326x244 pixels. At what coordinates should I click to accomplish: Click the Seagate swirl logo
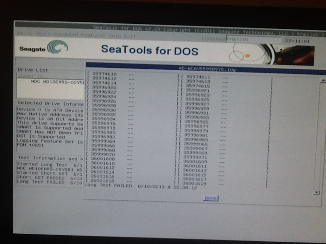coord(57,46)
